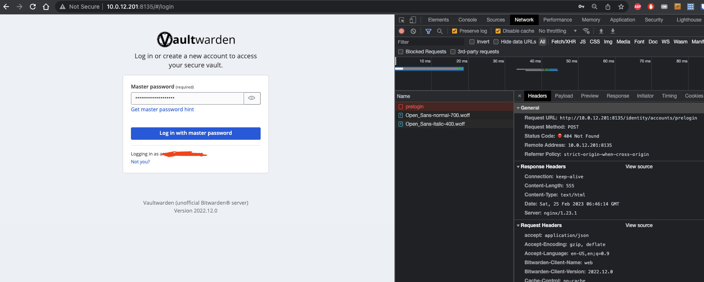The image size is (704, 282).
Task: Check the Hide data URLs checkbox
Action: pyautogui.click(x=496, y=42)
